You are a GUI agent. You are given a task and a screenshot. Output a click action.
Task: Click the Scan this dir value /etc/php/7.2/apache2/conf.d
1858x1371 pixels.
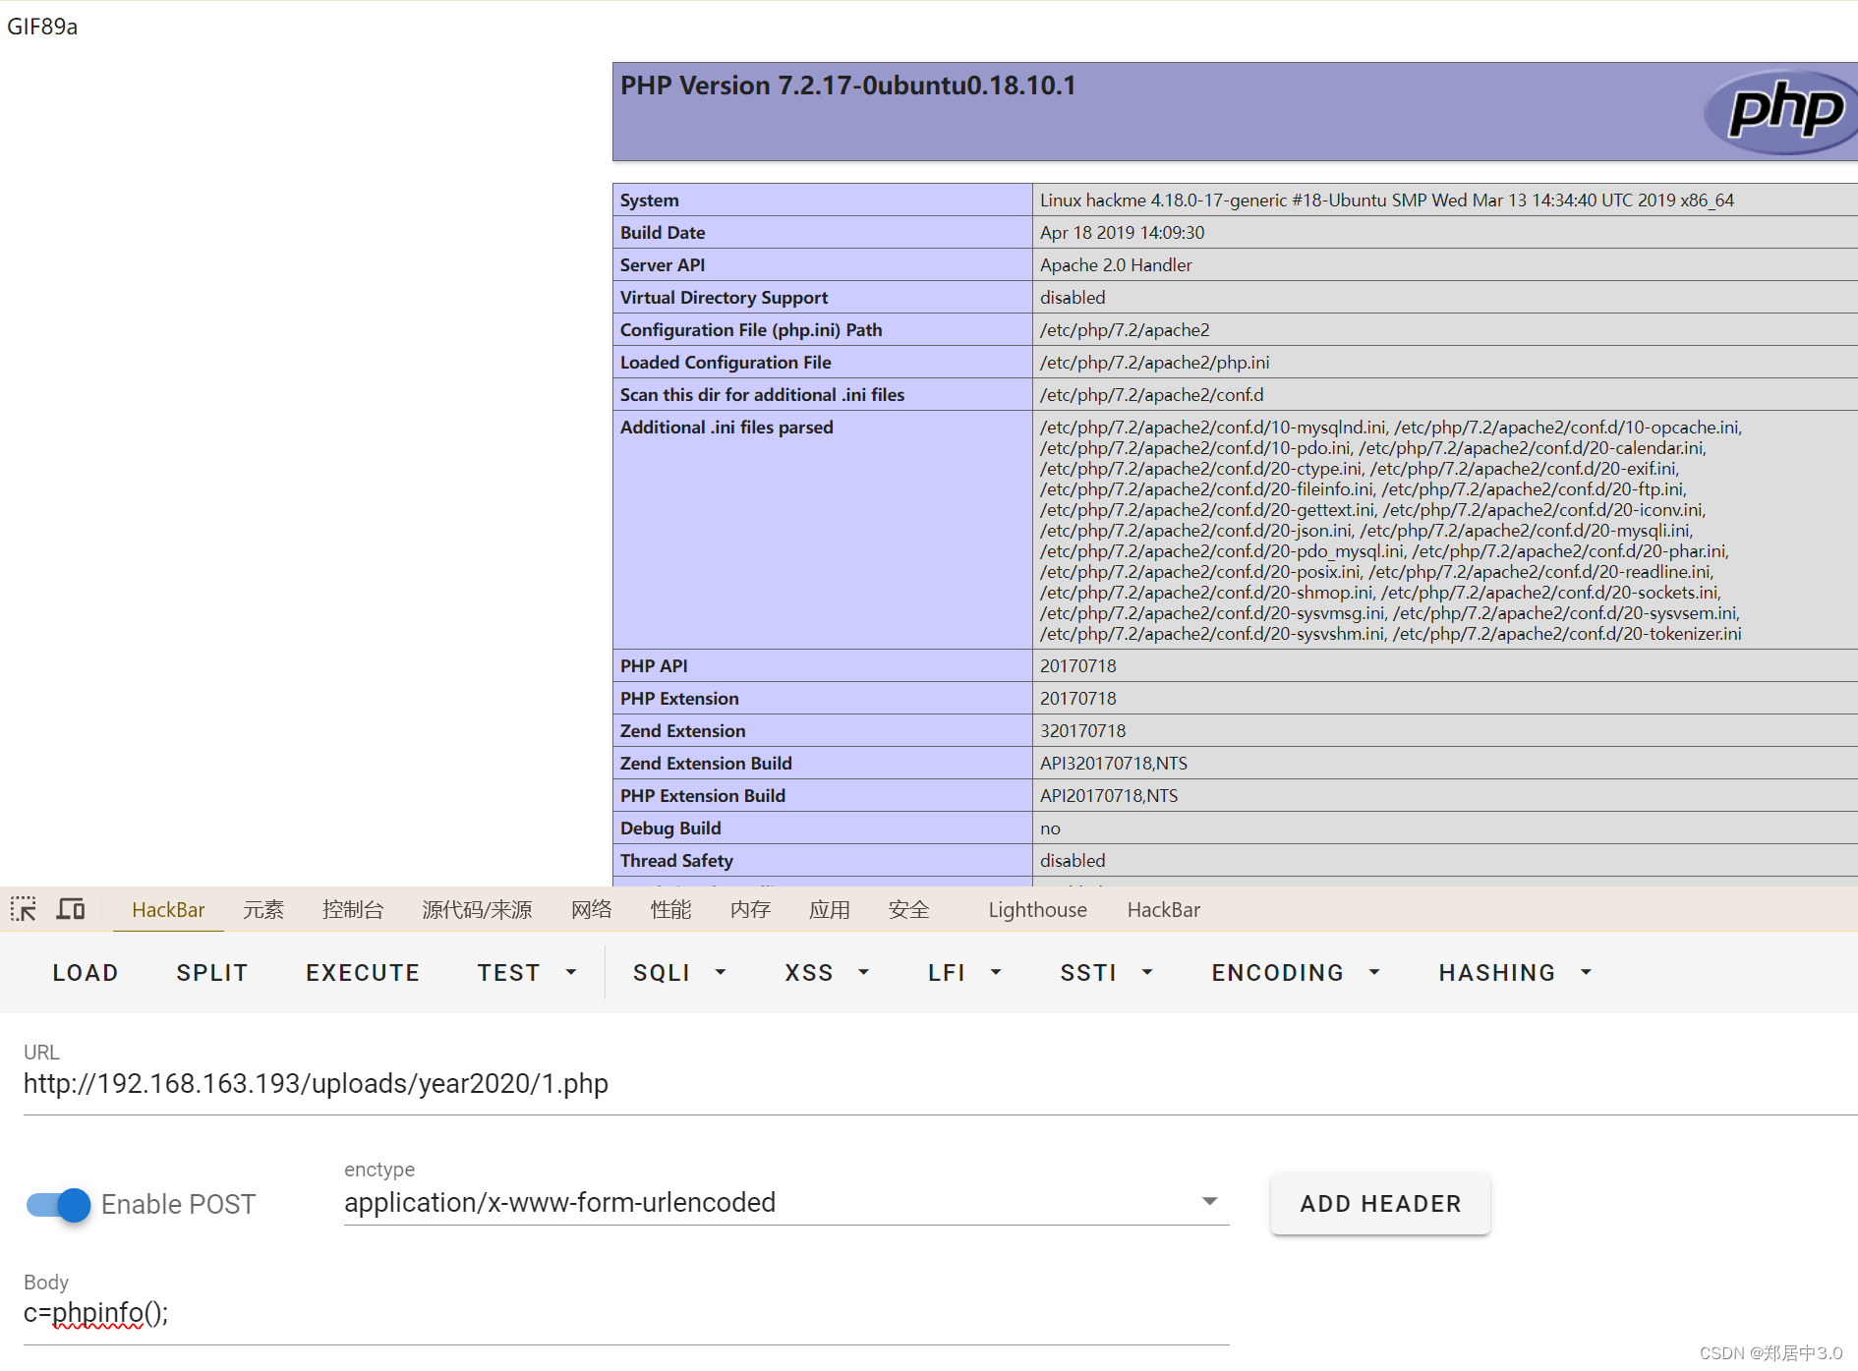coord(1152,395)
